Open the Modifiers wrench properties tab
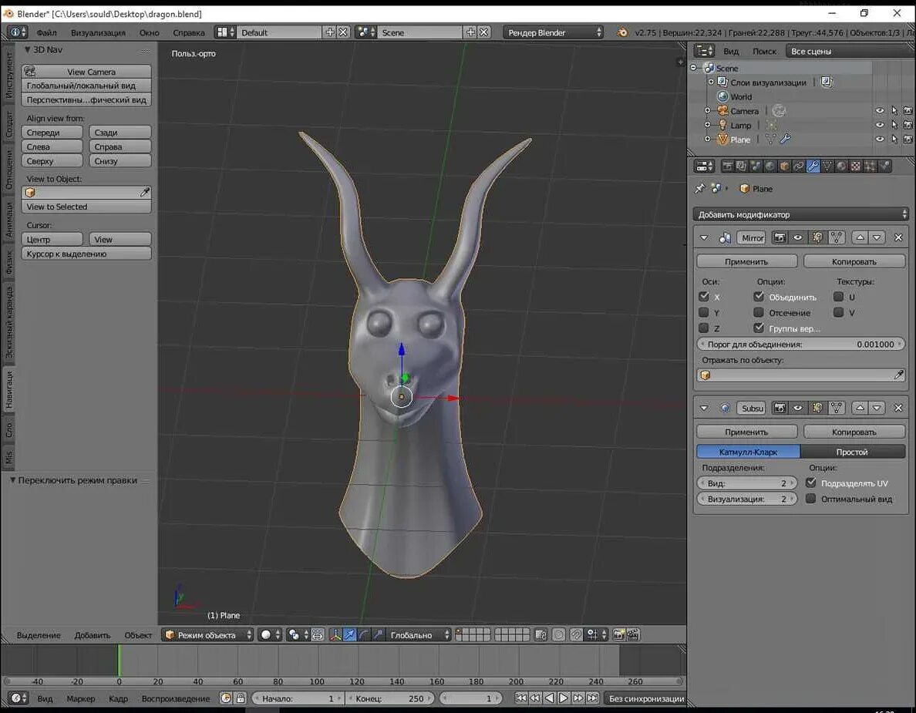The height and width of the screenshot is (713, 916). (813, 166)
